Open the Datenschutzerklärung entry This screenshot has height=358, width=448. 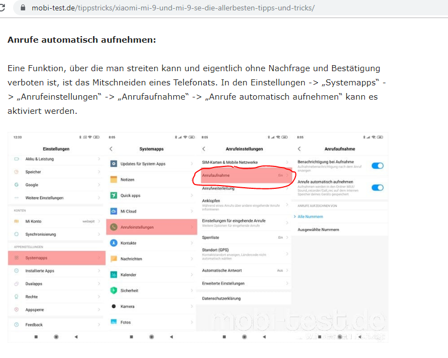245,298
